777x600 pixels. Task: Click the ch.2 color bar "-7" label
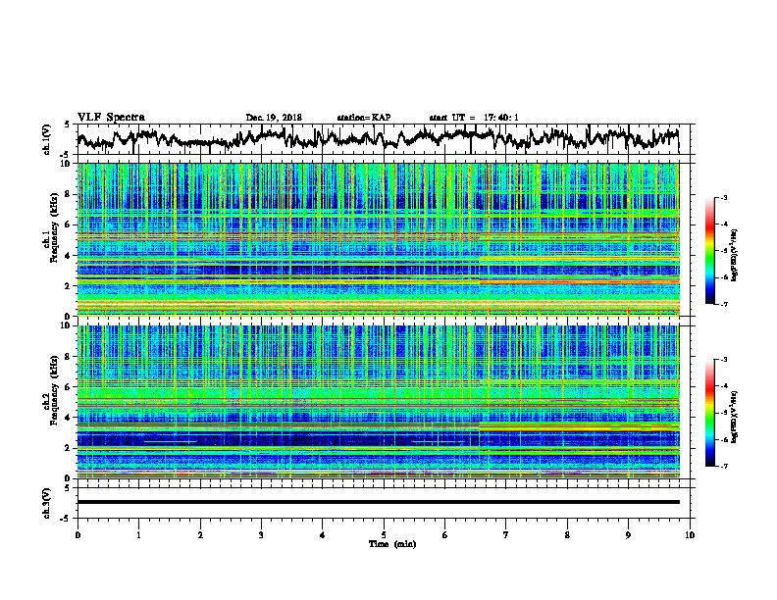tap(723, 466)
